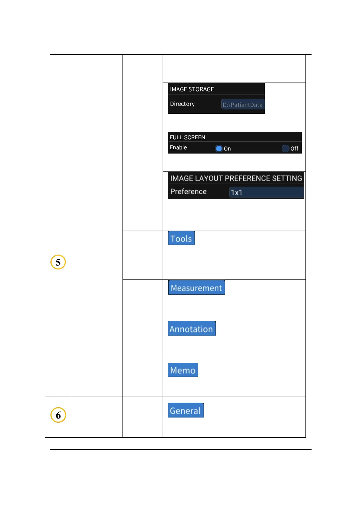Open the Preference dropdown showing 1x1
Screen dimensions: 362x511
click(x=266, y=192)
